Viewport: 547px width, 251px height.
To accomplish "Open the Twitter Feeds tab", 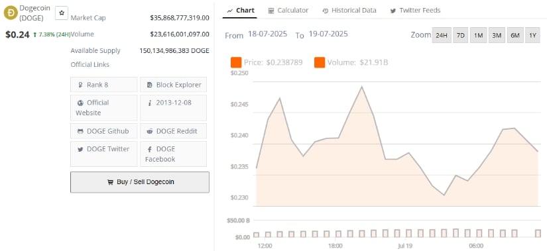I will coord(415,11).
